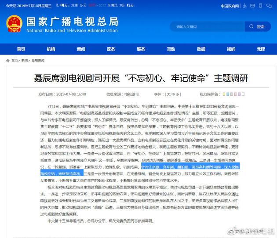
Task: Click the publish date 2019-07-08 16:40
Action: [71, 94]
